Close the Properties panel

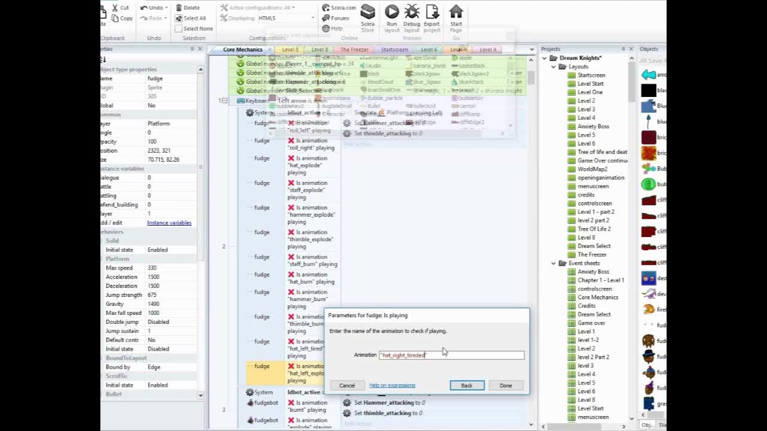click(x=200, y=49)
